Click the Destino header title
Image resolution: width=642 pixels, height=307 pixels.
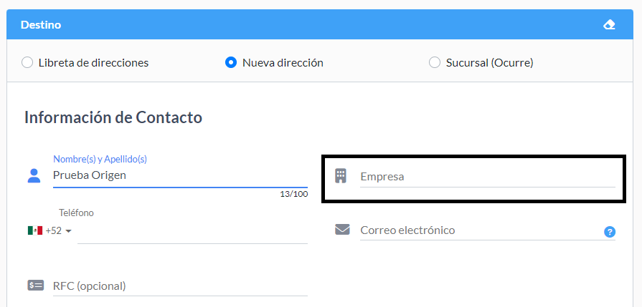tap(41, 25)
